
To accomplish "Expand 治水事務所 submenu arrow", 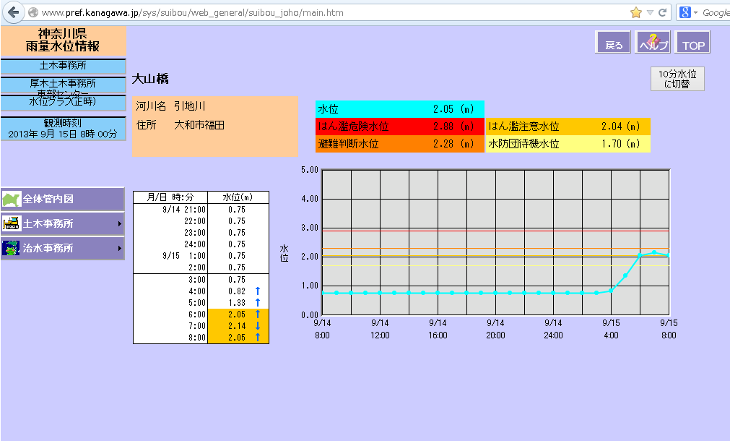I will pyautogui.click(x=120, y=248).
